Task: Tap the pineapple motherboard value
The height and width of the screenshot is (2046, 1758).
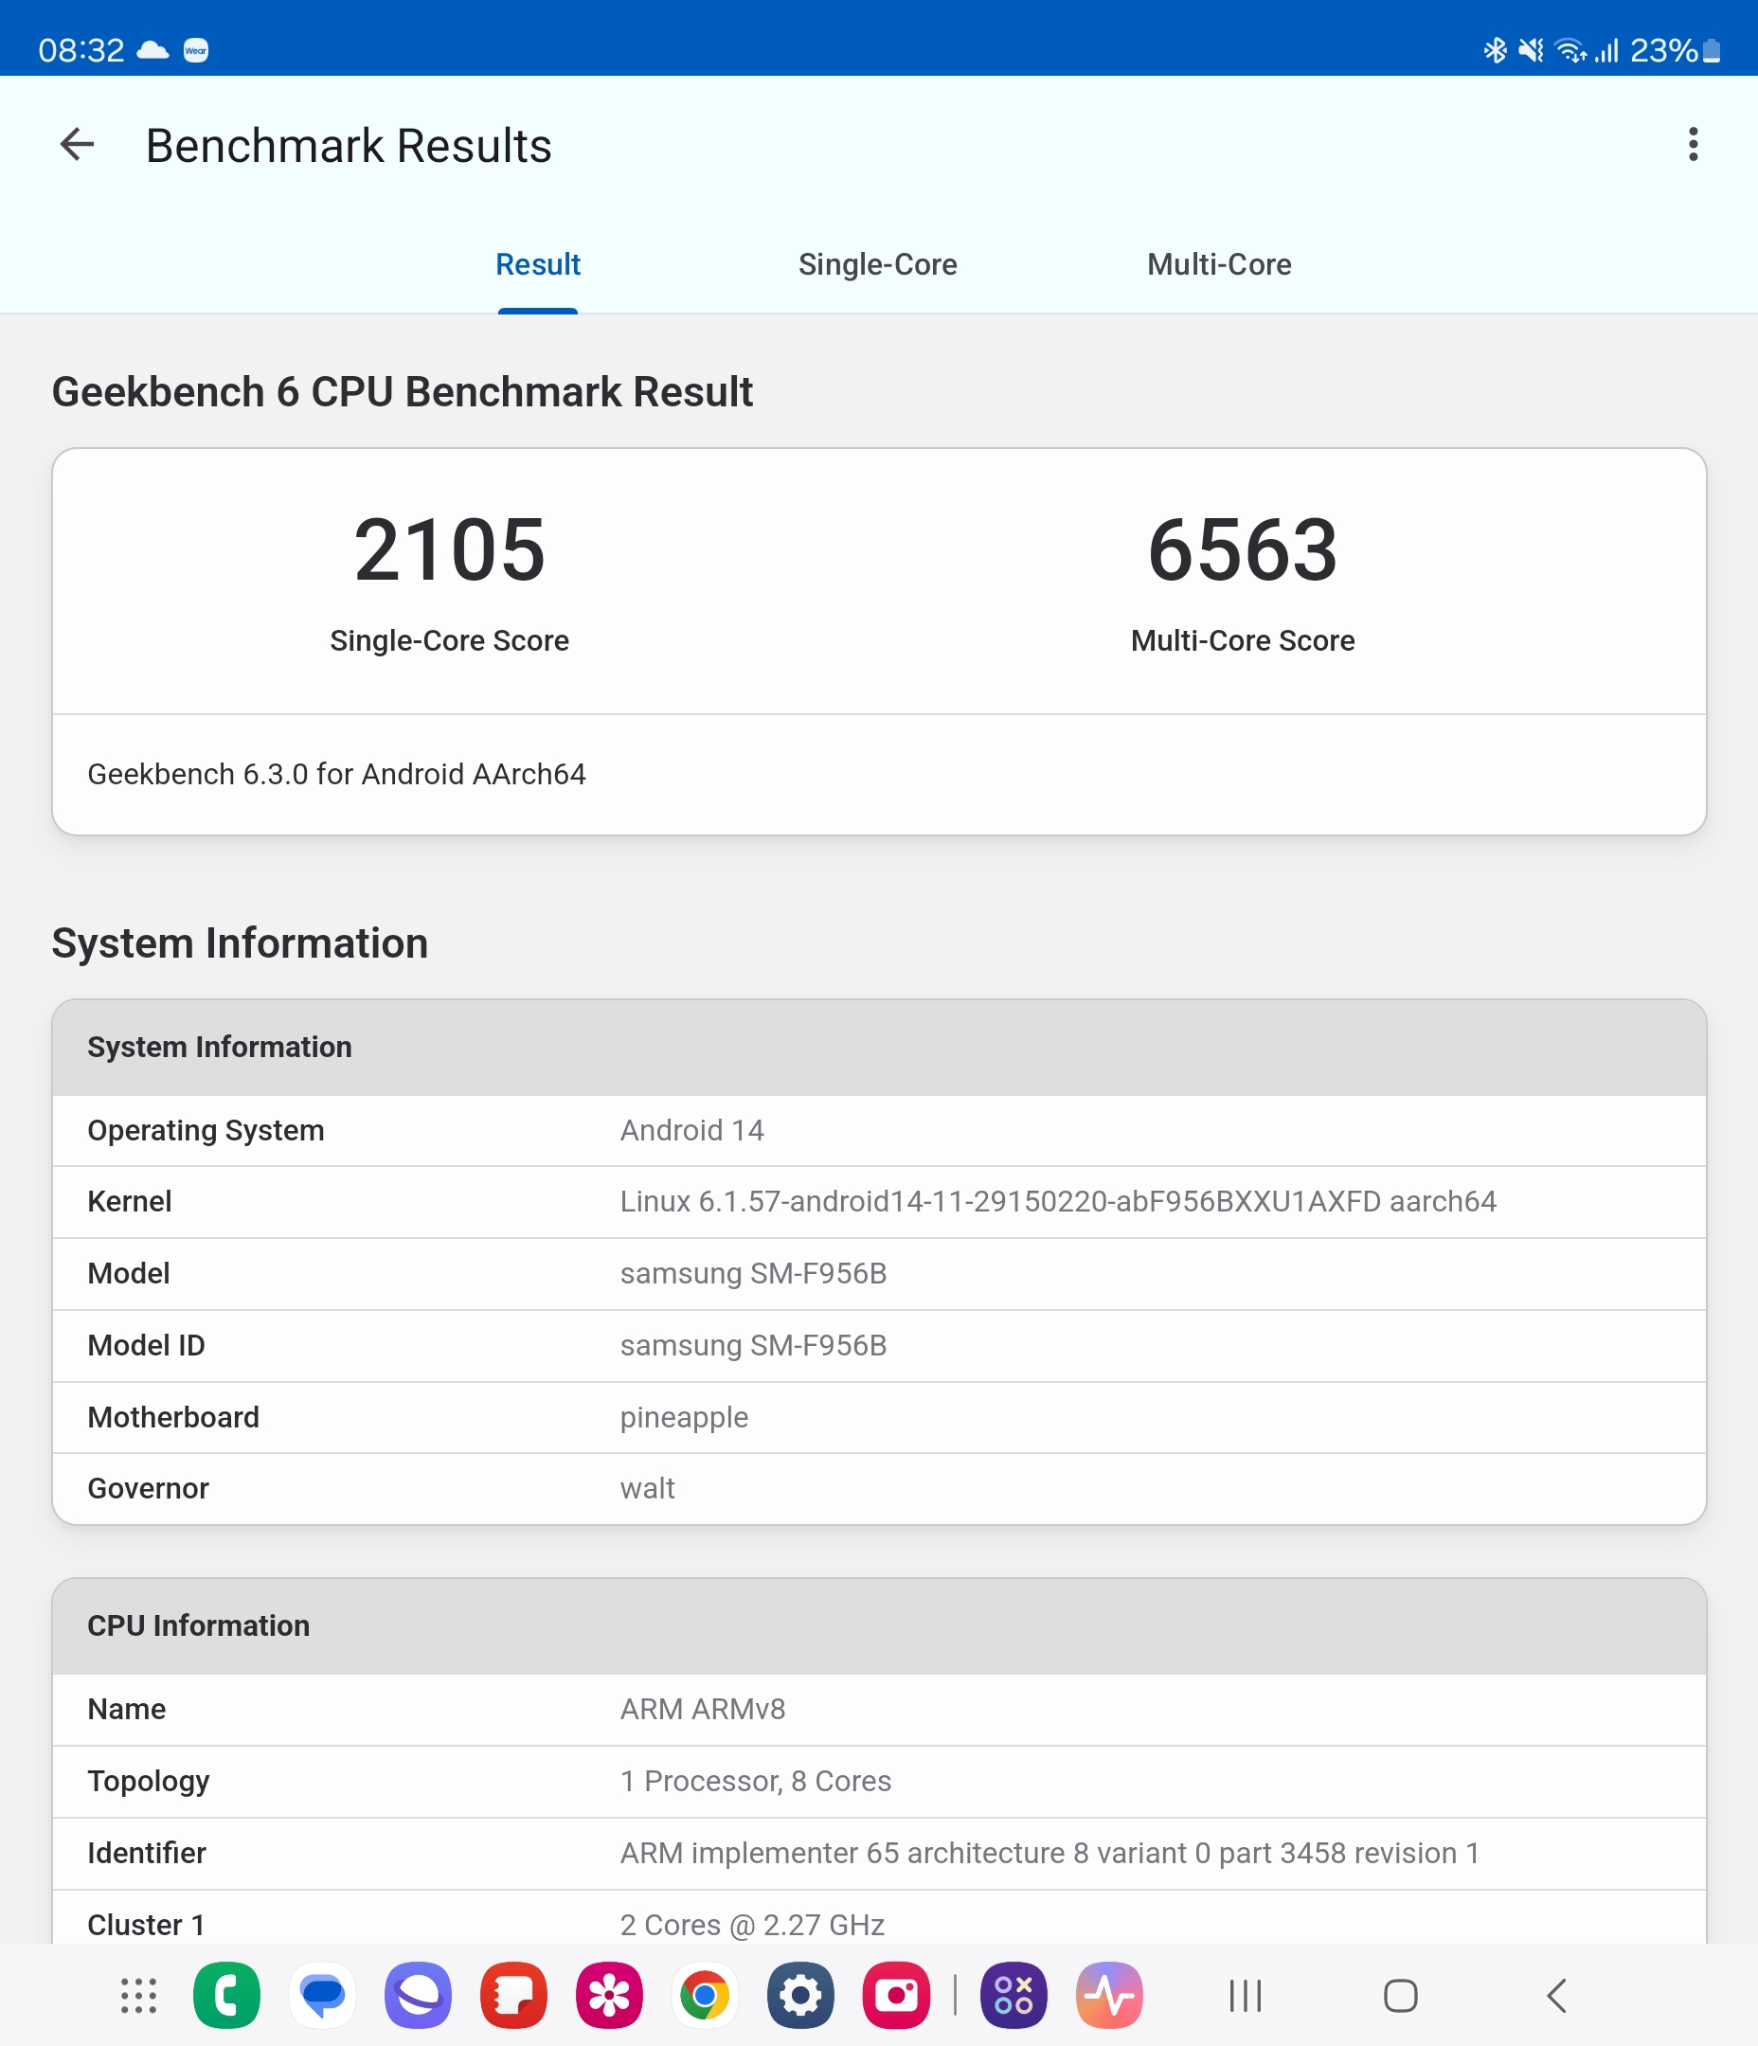Action: [x=685, y=1418]
